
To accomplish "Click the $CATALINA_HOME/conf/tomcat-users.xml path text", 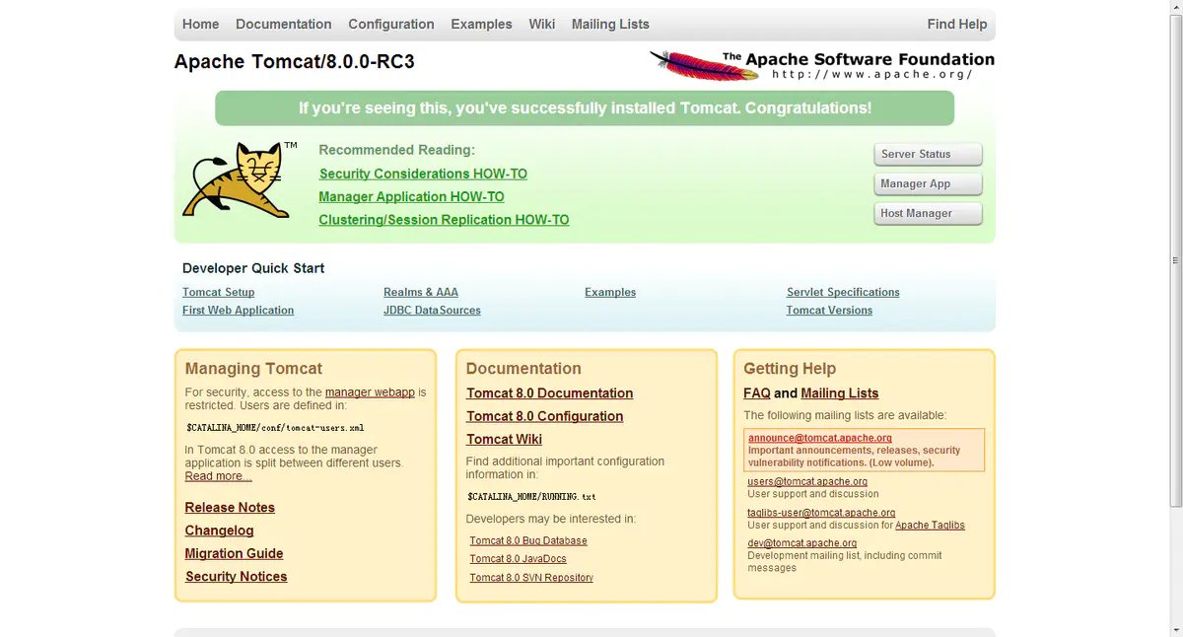I will (x=275, y=429).
